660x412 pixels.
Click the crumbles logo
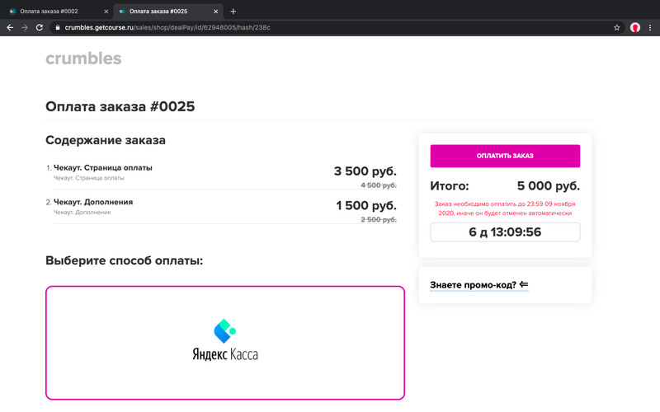(83, 59)
